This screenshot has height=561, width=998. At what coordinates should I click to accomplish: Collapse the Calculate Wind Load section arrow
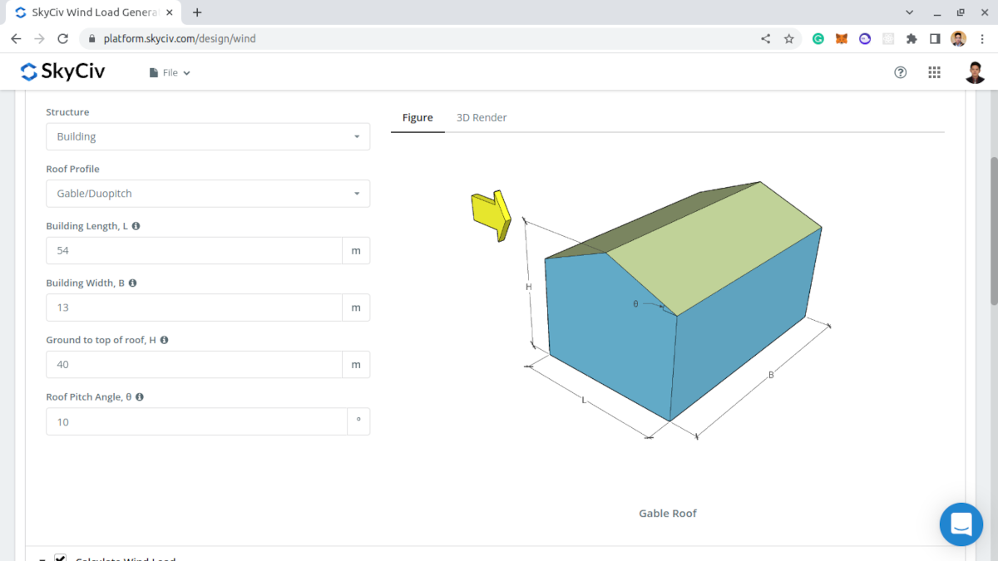click(42, 559)
